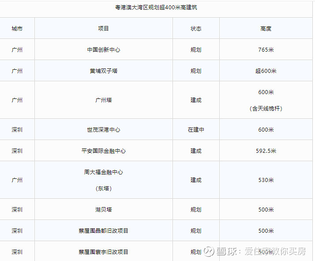Select 深圳 in the 蔡屋围晶都旧改项目 row

[x=17, y=231]
